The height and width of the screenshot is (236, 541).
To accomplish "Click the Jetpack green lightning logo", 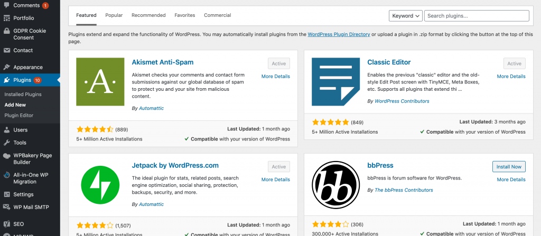I will (100, 185).
